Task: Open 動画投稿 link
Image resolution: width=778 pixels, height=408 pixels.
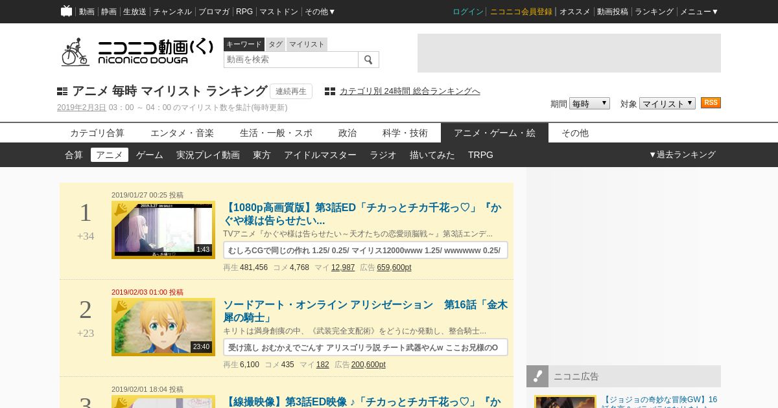Action: pyautogui.click(x=613, y=12)
